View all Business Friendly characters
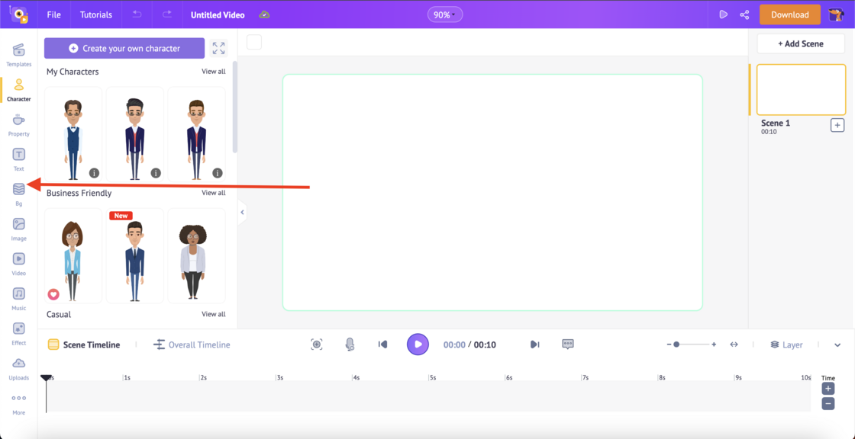The height and width of the screenshot is (439, 855). point(214,193)
